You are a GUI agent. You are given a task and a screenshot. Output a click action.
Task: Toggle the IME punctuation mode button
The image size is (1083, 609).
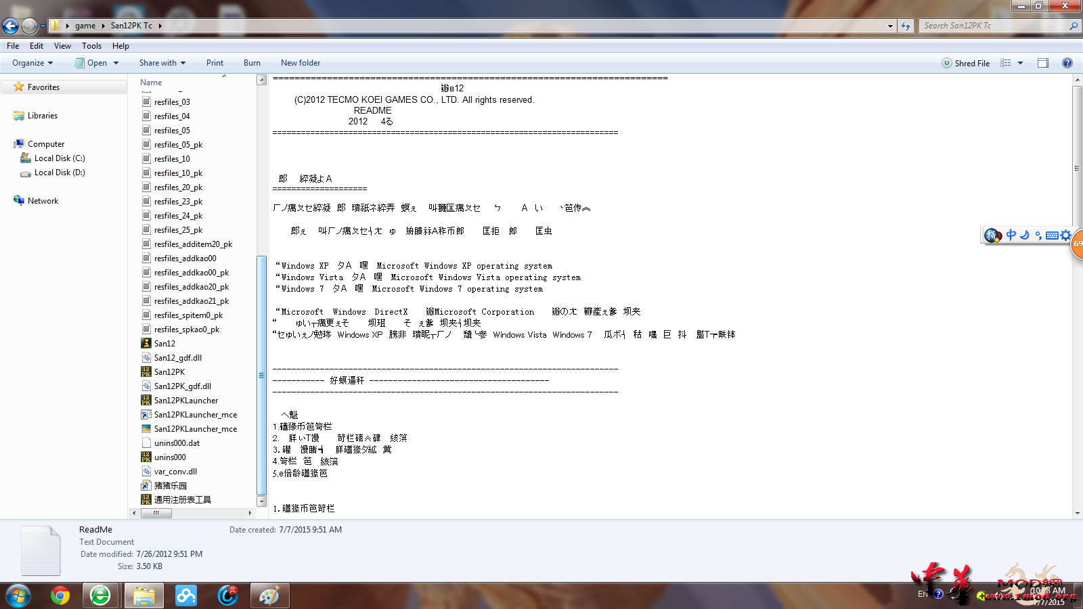tap(1038, 235)
